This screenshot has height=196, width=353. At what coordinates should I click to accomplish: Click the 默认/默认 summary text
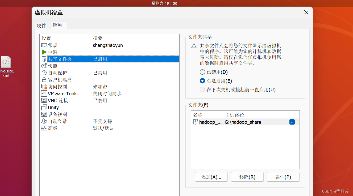tap(103, 128)
